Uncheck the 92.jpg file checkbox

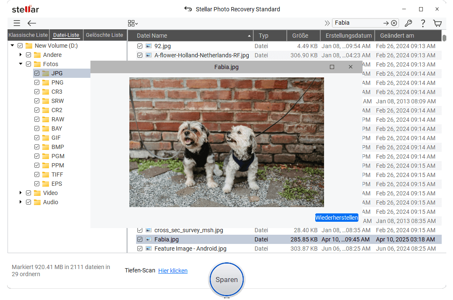pyautogui.click(x=140, y=46)
